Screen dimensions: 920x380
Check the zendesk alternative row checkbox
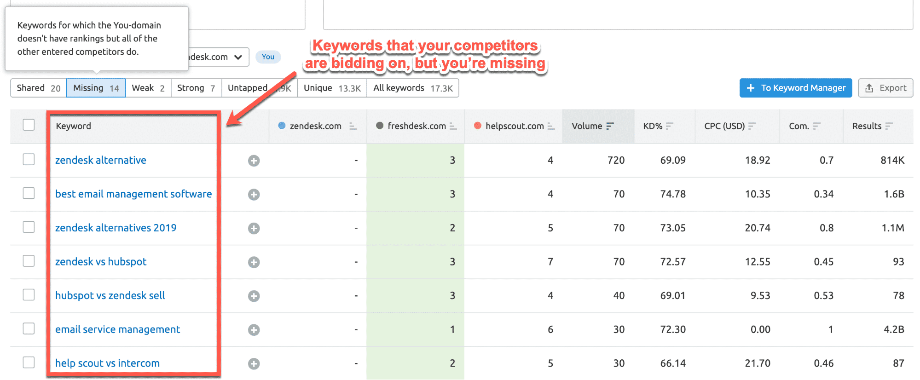pyautogui.click(x=29, y=159)
